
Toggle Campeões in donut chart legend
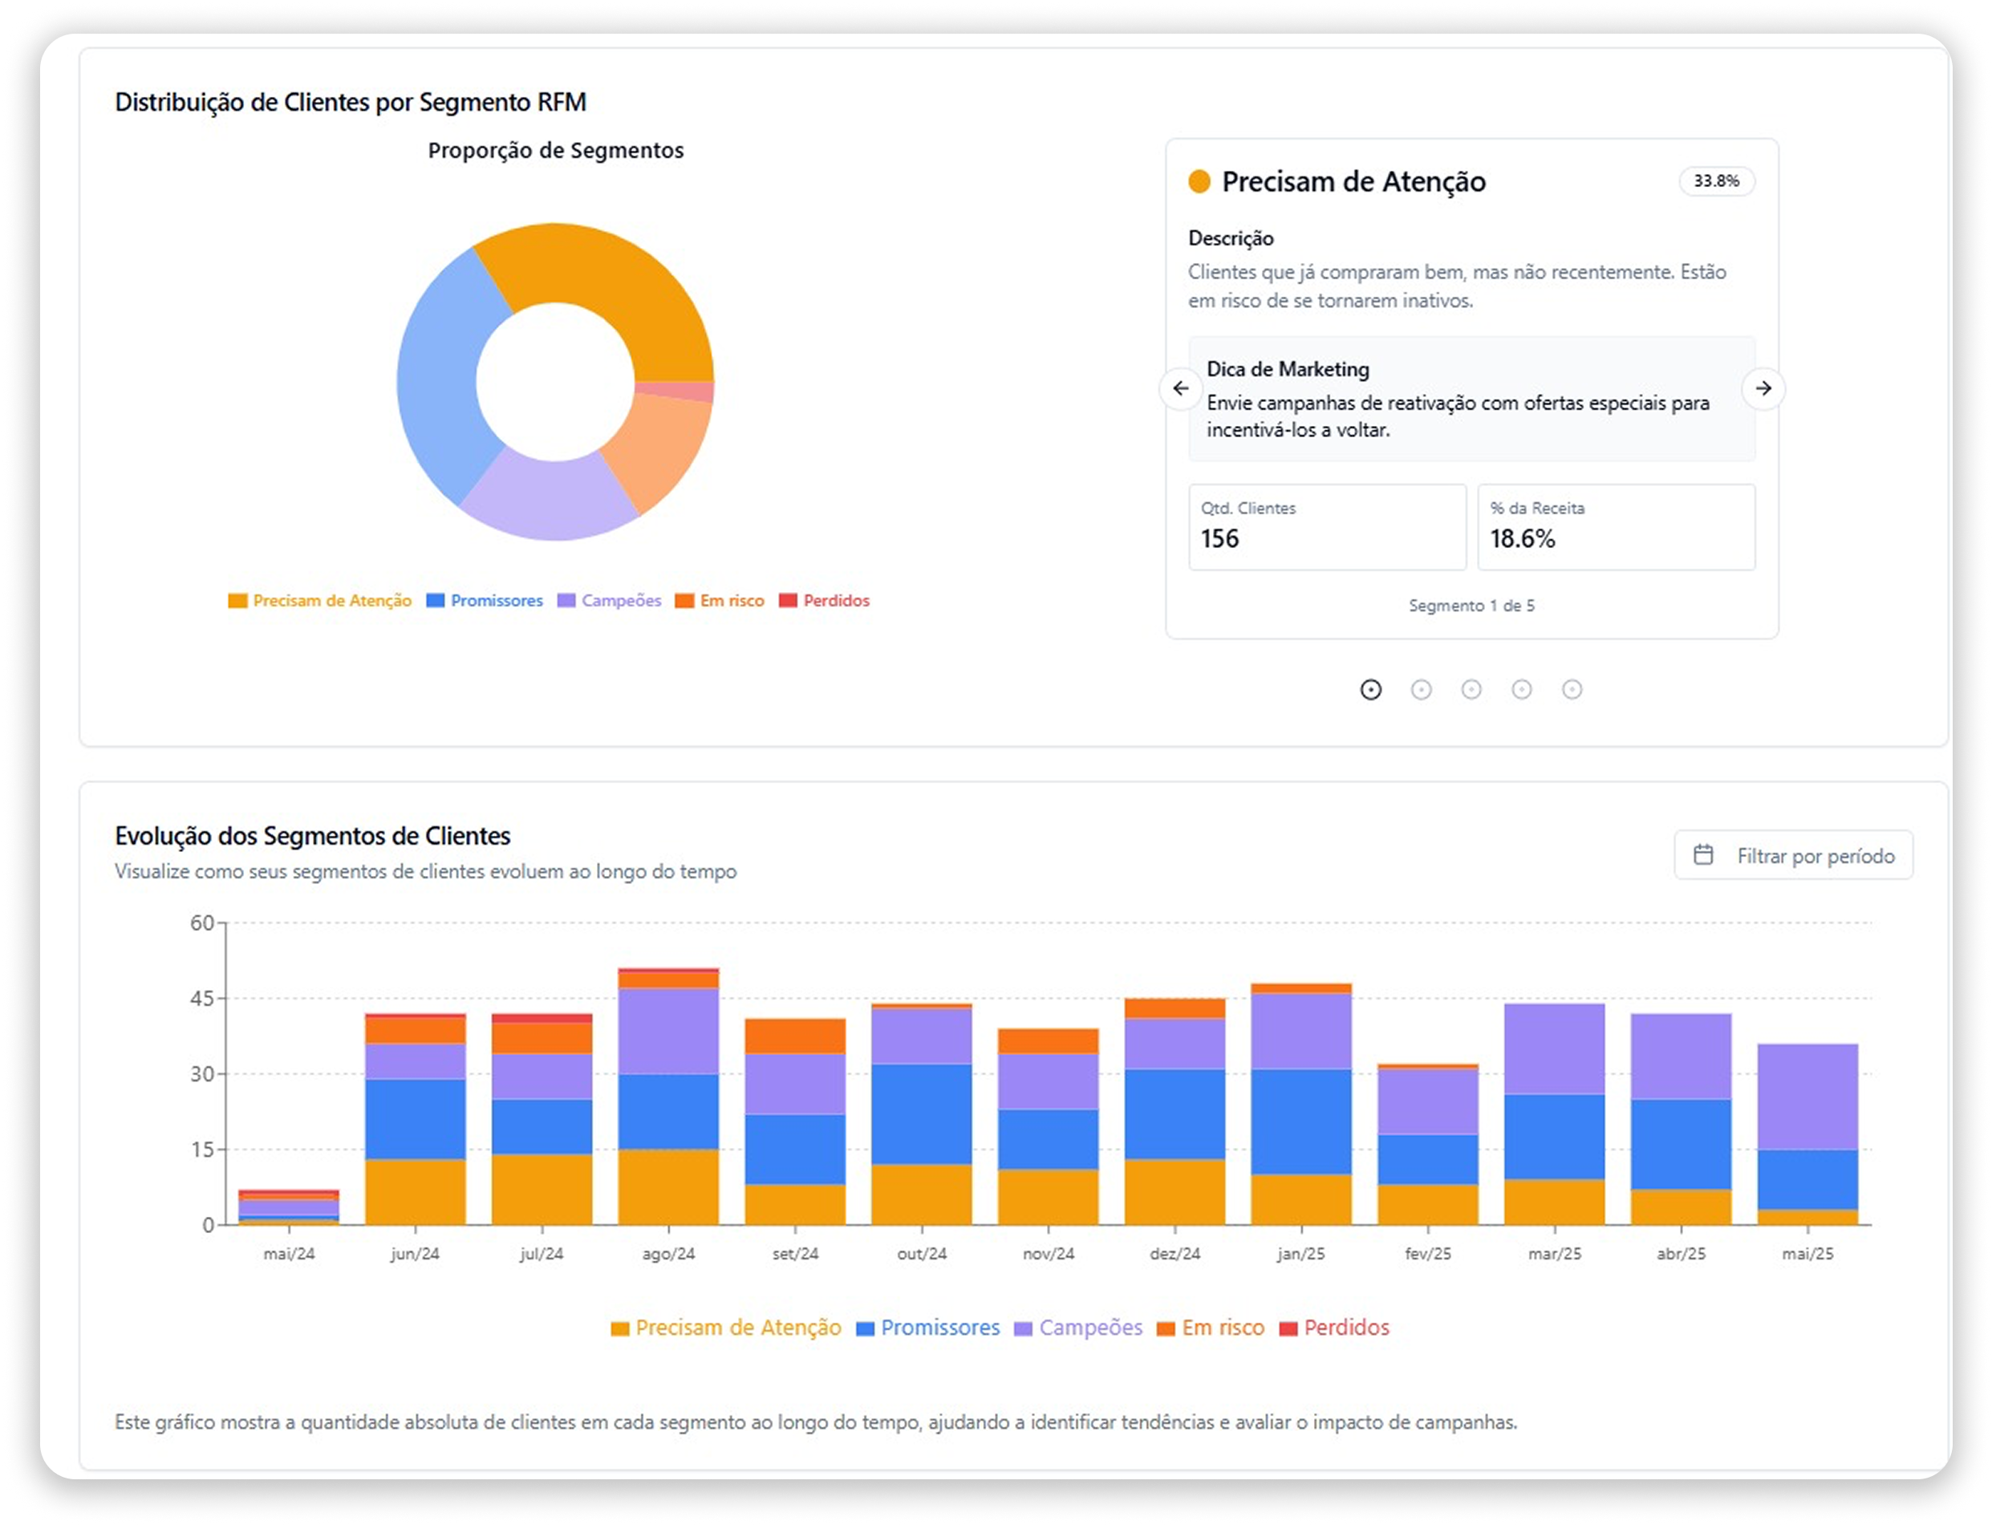pos(611,601)
